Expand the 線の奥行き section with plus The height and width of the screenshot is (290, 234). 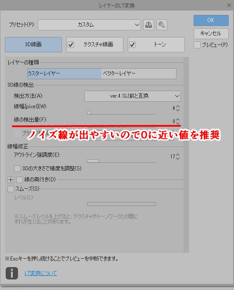coord(11,180)
